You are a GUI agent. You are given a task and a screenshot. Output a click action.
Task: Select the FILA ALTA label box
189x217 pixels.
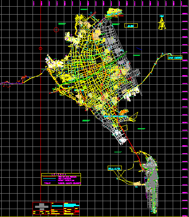[x=115, y=168]
